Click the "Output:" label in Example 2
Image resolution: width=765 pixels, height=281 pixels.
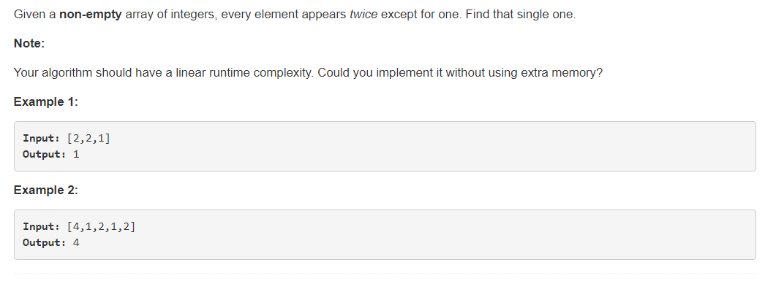(x=44, y=242)
